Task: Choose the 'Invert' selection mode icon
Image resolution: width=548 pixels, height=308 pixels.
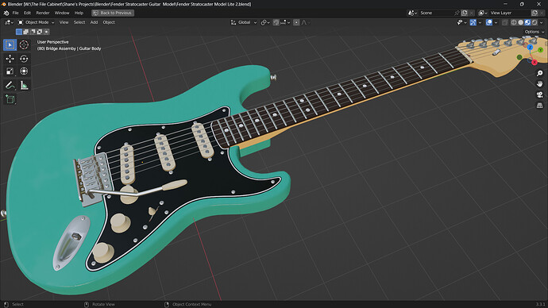Action: [40, 32]
